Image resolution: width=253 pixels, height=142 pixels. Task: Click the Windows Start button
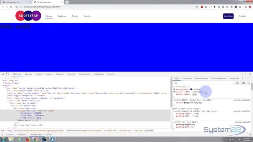[3, 139]
